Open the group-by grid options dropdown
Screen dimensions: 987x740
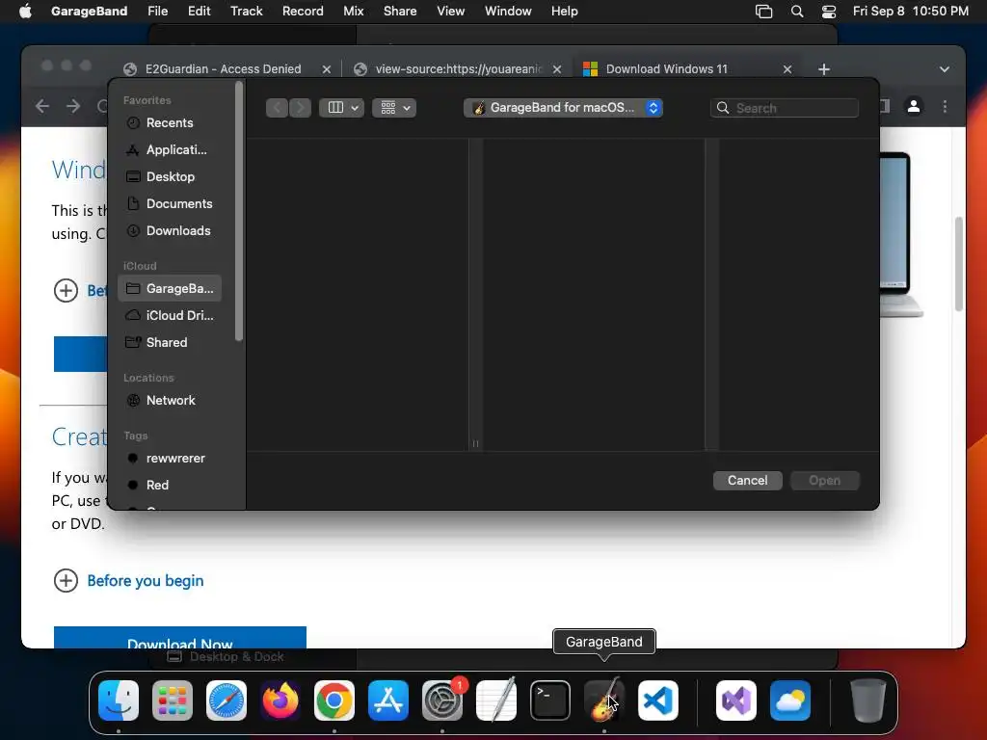[x=394, y=108]
